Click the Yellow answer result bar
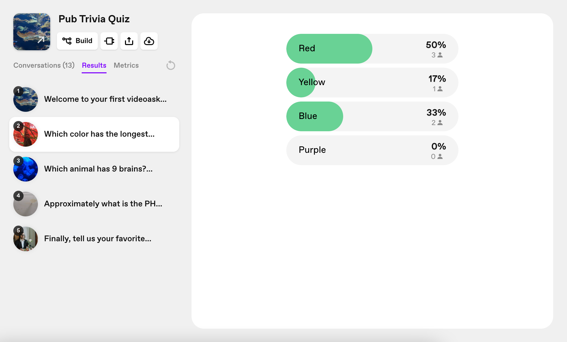The image size is (567, 342). coord(372,83)
